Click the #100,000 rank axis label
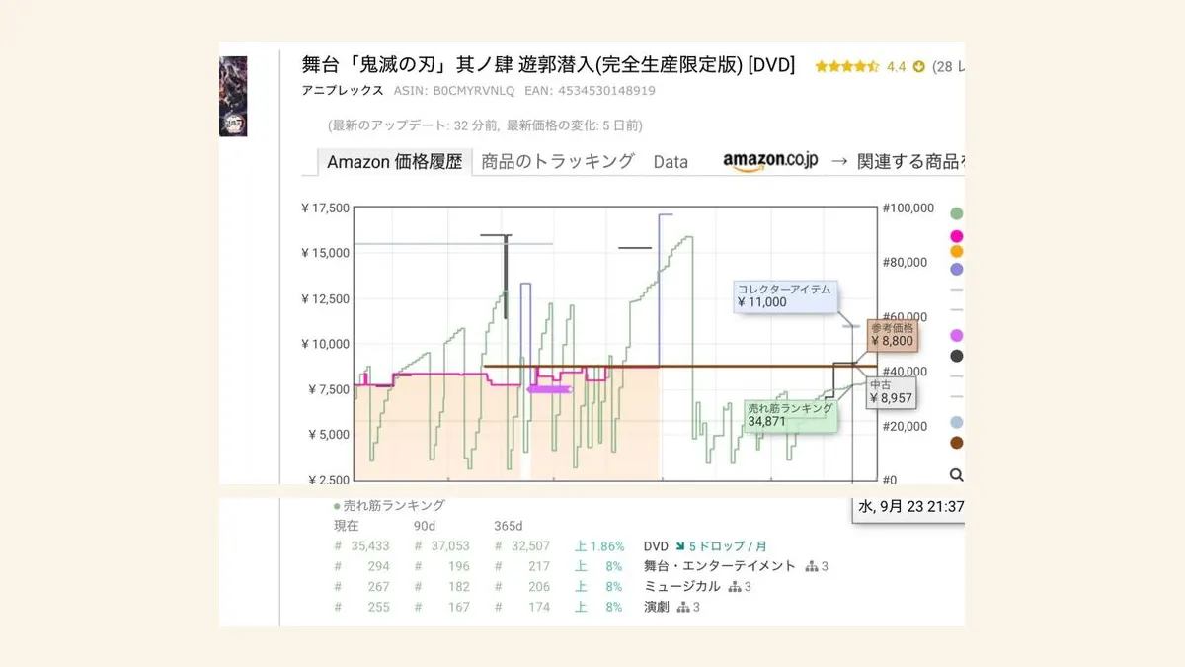1185x667 pixels. click(x=907, y=208)
